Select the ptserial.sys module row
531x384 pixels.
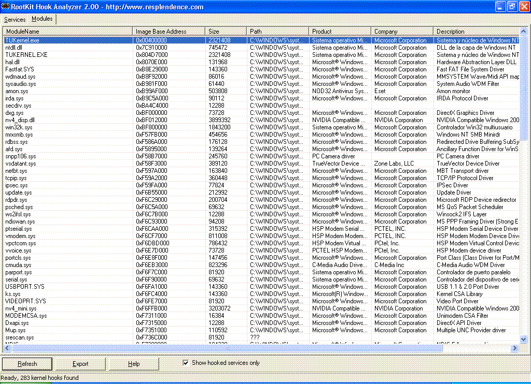261,229
